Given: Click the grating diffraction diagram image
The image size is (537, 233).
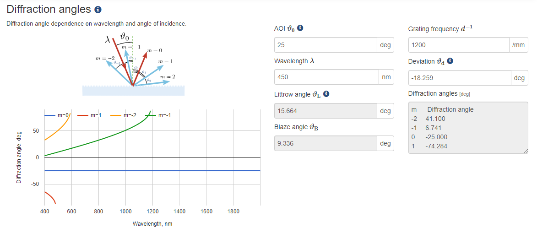Looking at the screenshot, I should [x=133, y=64].
